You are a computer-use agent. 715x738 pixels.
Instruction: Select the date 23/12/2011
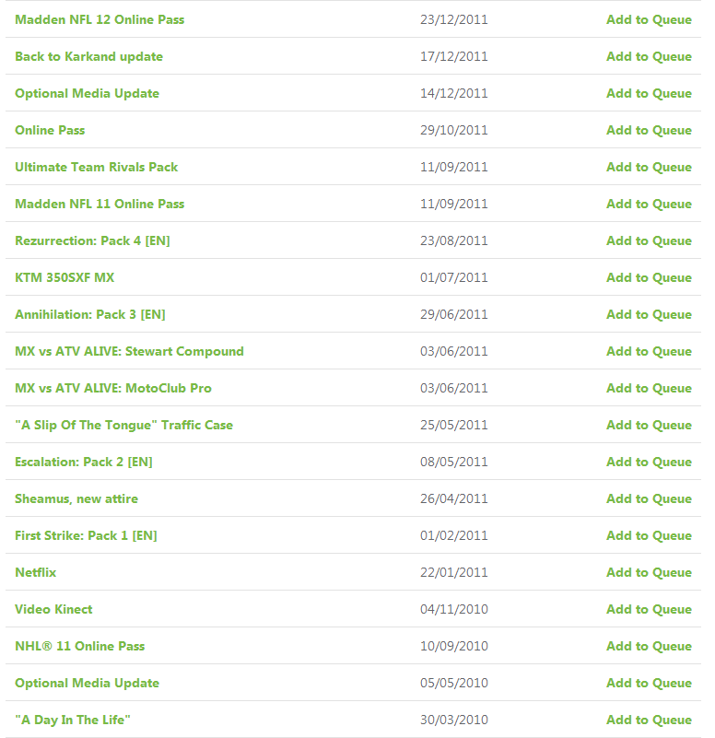[453, 19]
